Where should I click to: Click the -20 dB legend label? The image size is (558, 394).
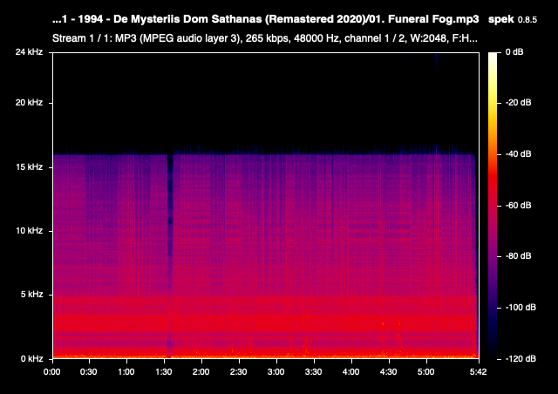coord(519,103)
